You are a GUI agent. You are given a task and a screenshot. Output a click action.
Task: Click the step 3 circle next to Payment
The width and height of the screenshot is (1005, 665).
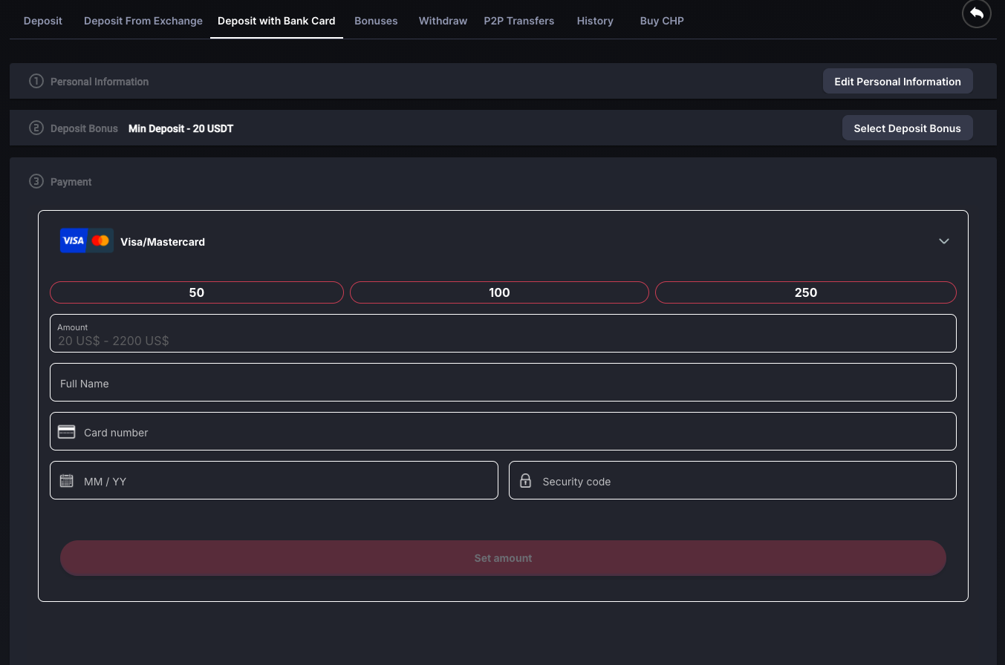[x=36, y=181]
